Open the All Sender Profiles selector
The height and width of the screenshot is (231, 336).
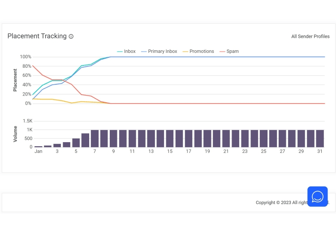[310, 36]
